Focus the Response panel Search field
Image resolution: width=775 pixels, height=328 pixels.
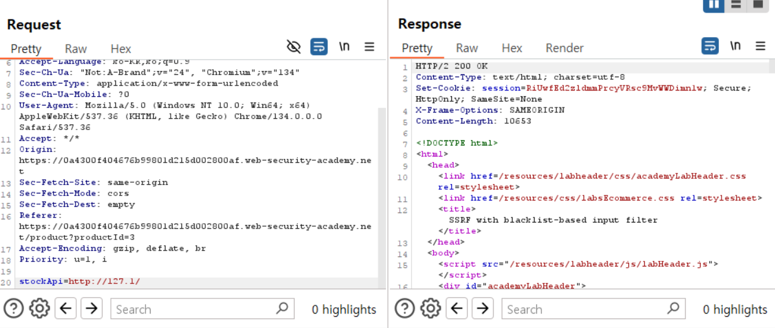[593, 309]
